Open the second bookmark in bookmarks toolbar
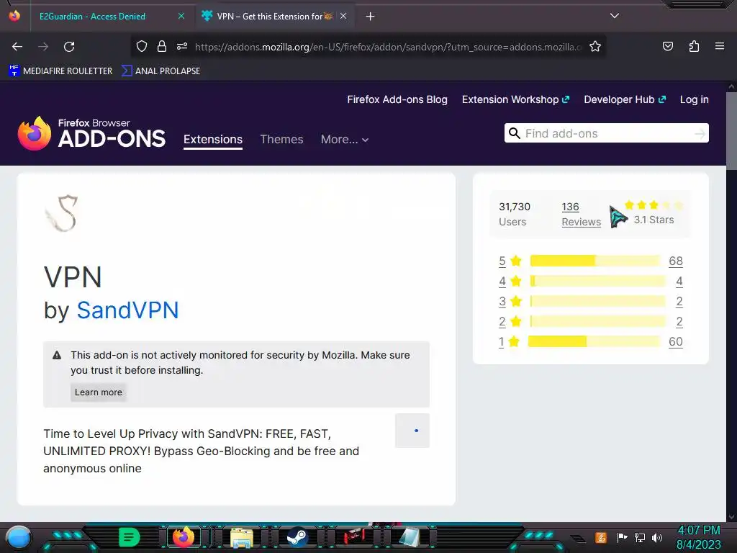 click(160, 71)
